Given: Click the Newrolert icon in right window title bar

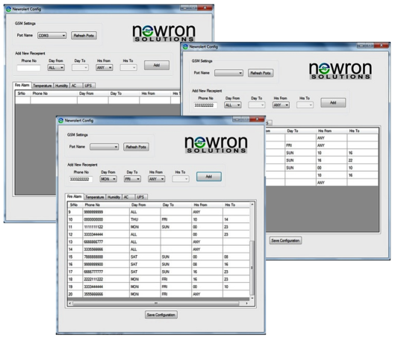Looking at the screenshot, I should click(186, 46).
